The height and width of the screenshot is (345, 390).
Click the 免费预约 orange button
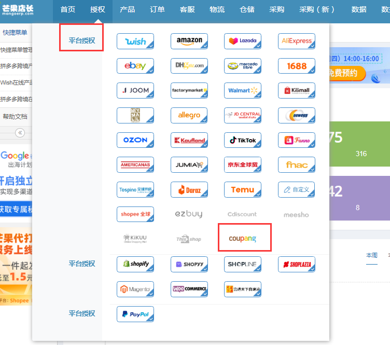pos(346,73)
